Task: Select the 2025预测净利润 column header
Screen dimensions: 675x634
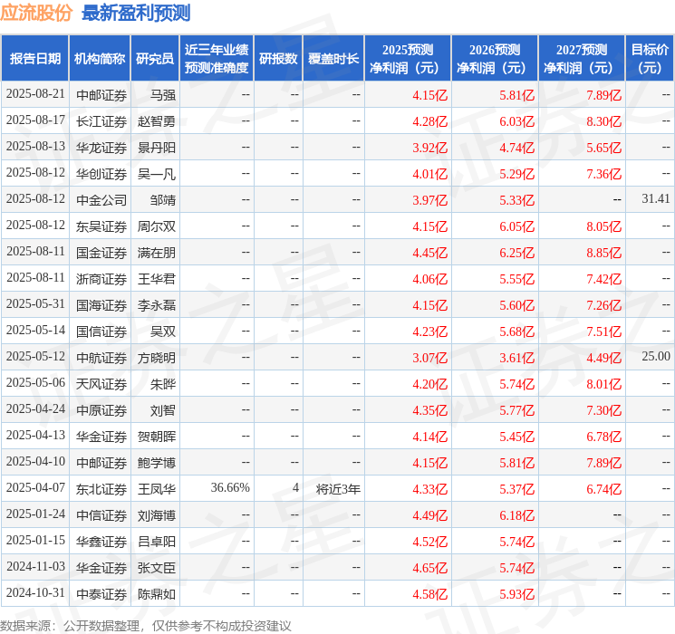Action: coord(408,59)
